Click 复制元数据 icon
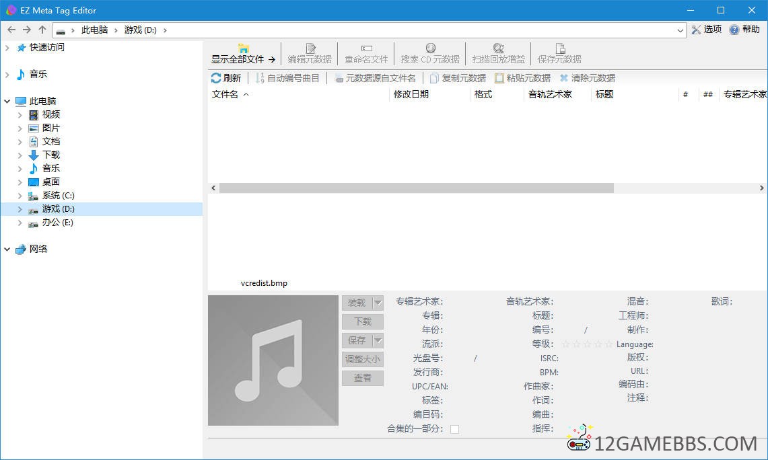The image size is (768, 460). point(434,78)
